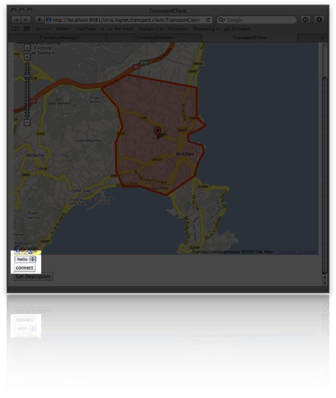The image size is (336, 398).
Task: Open Google I/O - Sessions bookmark
Action: click(163, 29)
